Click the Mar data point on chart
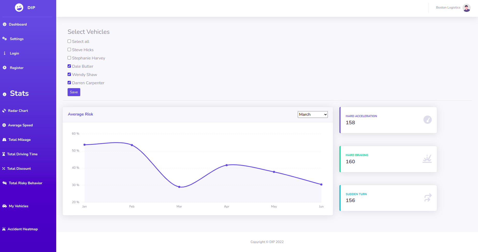 point(179,187)
